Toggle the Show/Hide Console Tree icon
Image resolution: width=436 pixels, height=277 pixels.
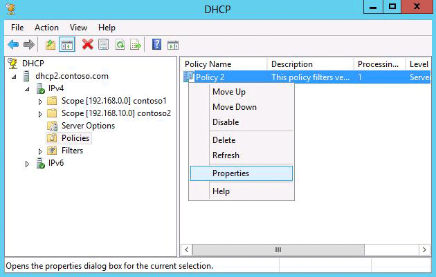click(x=67, y=44)
